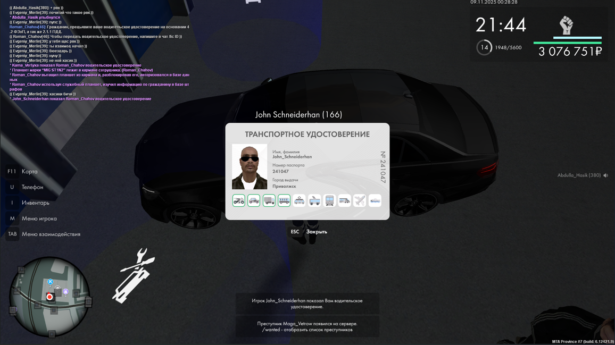Click the raised fist icon in HUD

566,26
